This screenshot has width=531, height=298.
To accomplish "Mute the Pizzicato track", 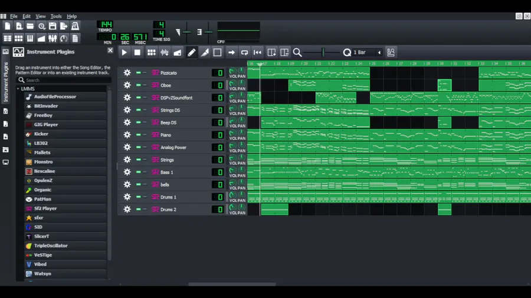I will pyautogui.click(x=139, y=72).
